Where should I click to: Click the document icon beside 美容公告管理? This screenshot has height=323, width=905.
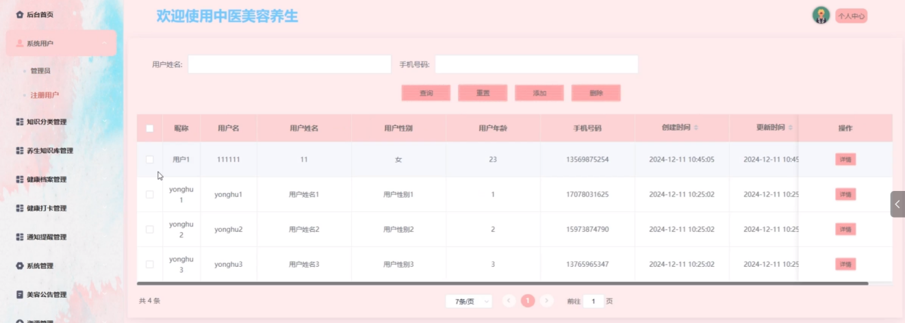[x=20, y=294]
